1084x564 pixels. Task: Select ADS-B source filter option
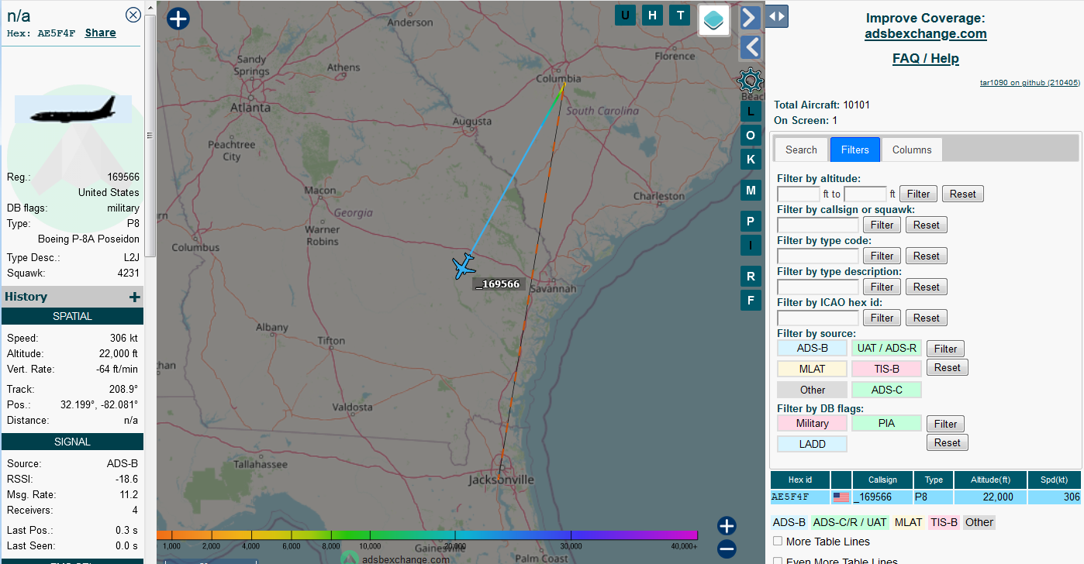(813, 349)
